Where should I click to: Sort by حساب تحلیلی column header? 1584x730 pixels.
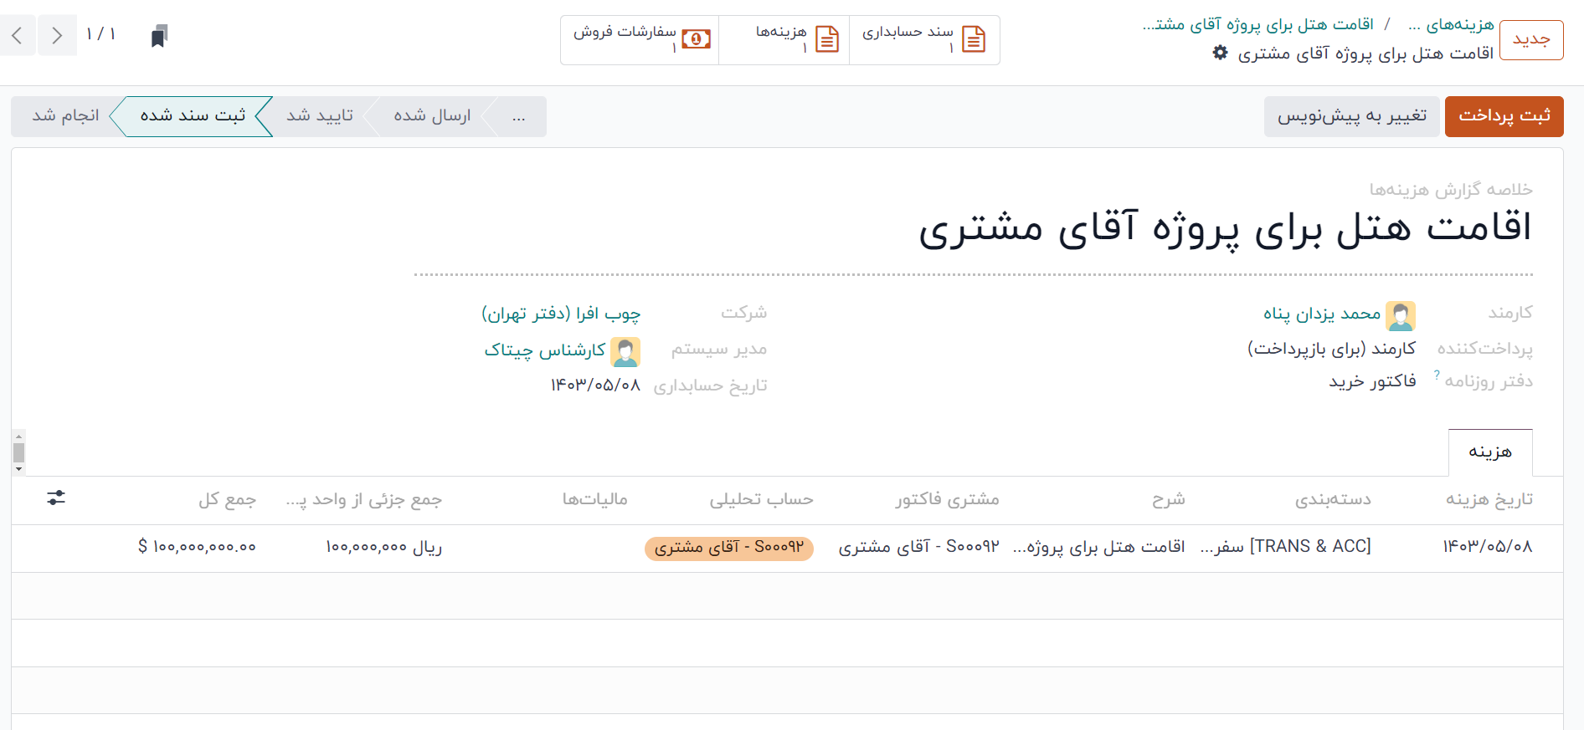pyautogui.click(x=762, y=500)
